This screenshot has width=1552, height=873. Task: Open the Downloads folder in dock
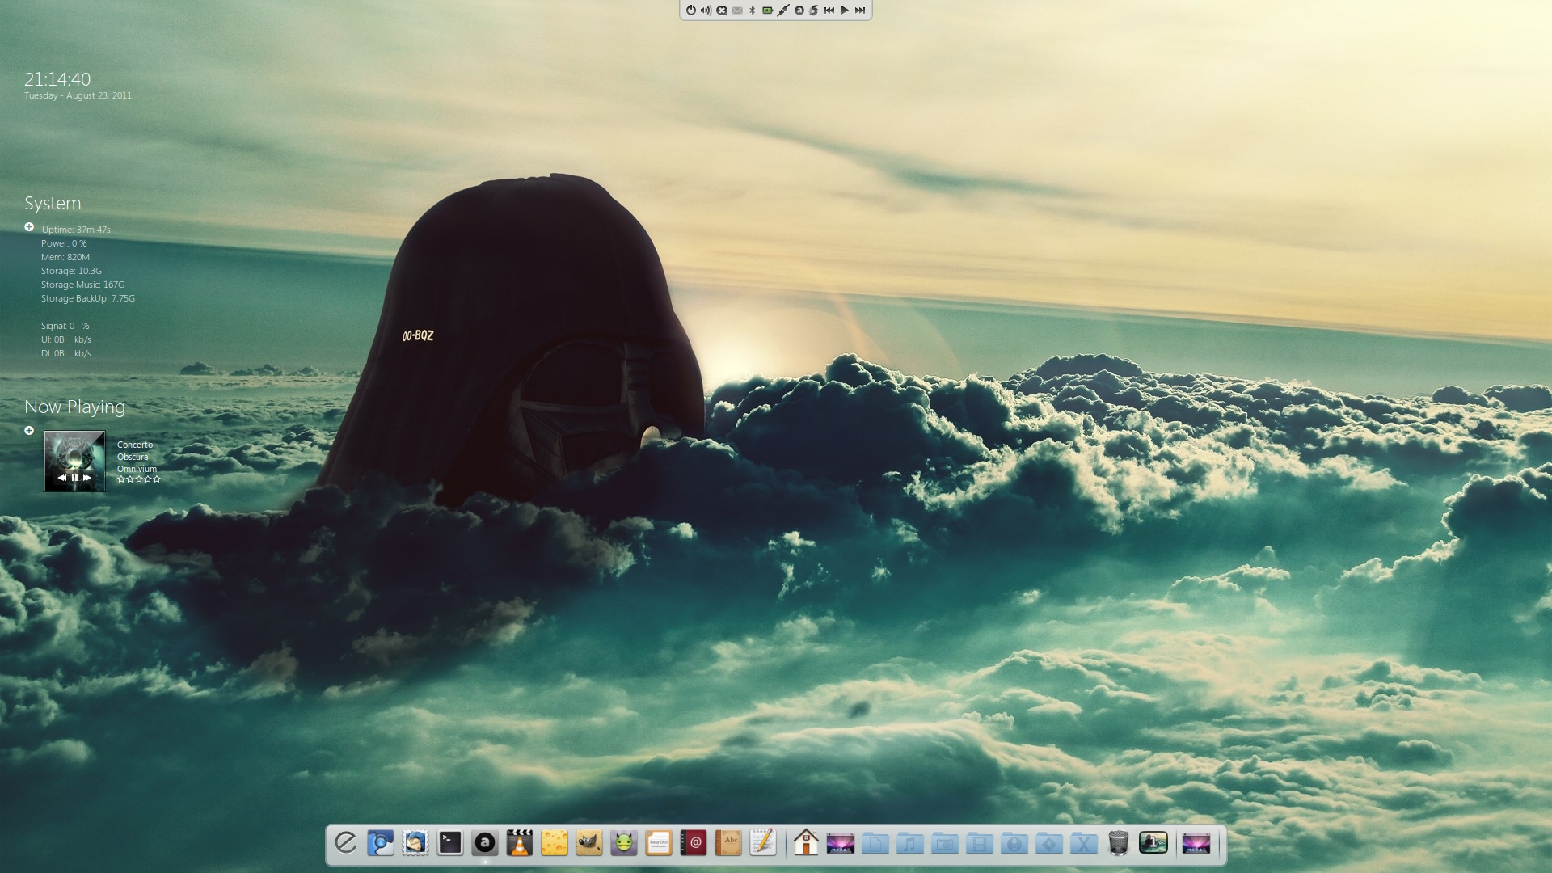[x=1014, y=844]
